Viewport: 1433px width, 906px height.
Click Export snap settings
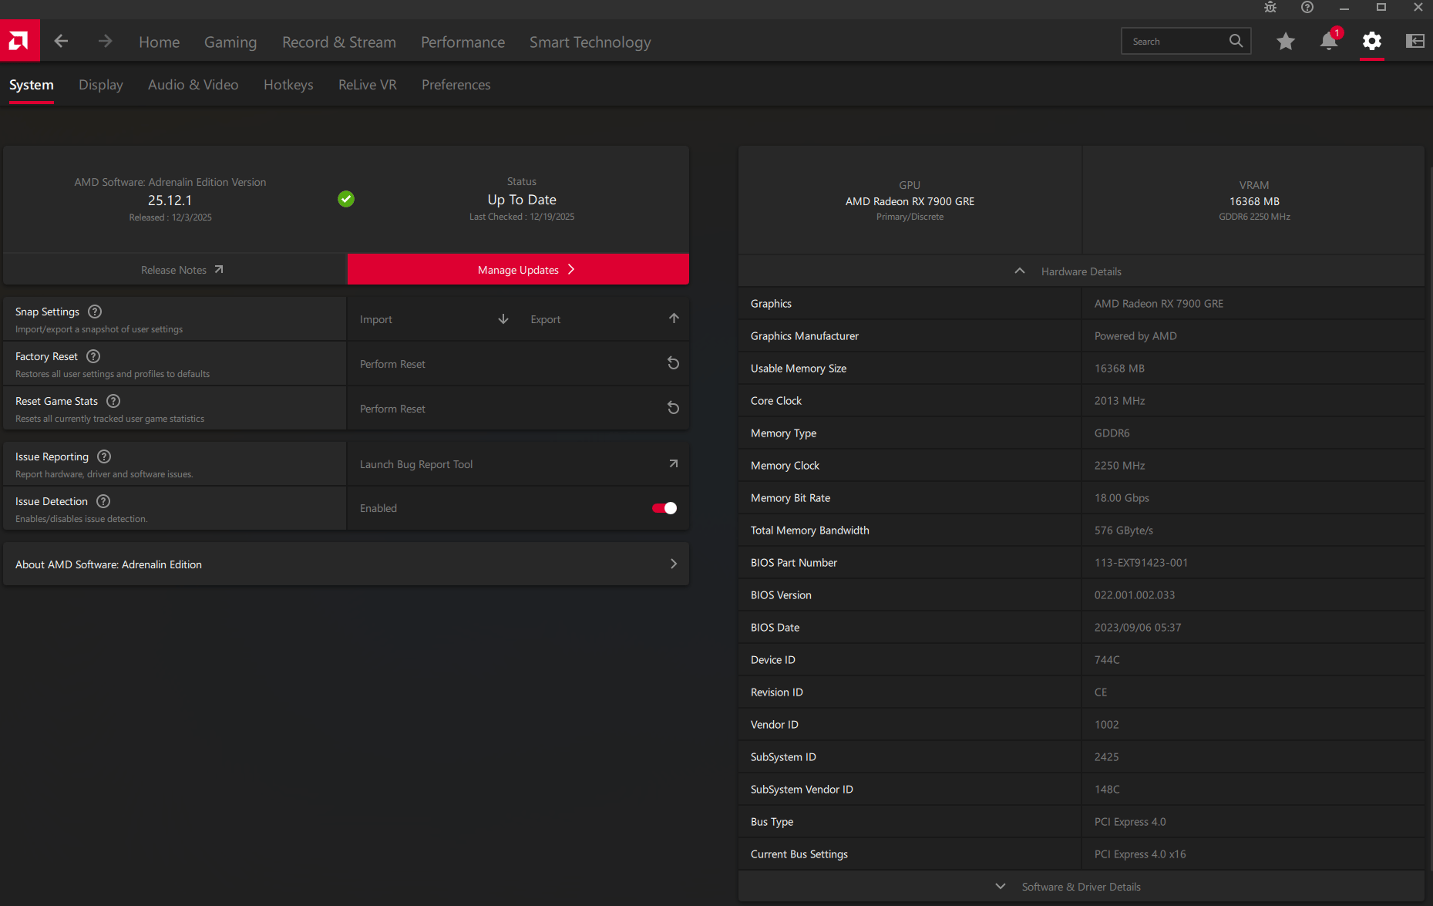pos(604,319)
